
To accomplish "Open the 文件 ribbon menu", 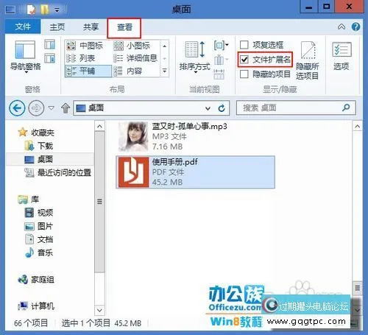I will [23, 27].
